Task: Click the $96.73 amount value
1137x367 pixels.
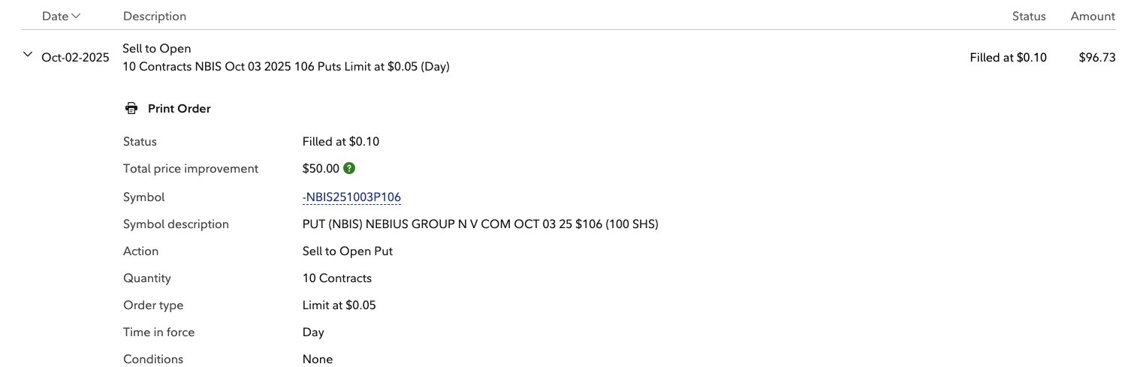Action: [1096, 57]
